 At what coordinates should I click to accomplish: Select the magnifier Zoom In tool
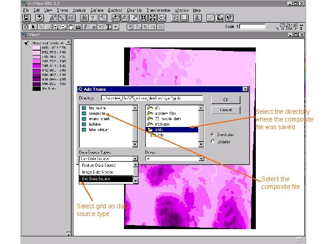click(x=56, y=27)
